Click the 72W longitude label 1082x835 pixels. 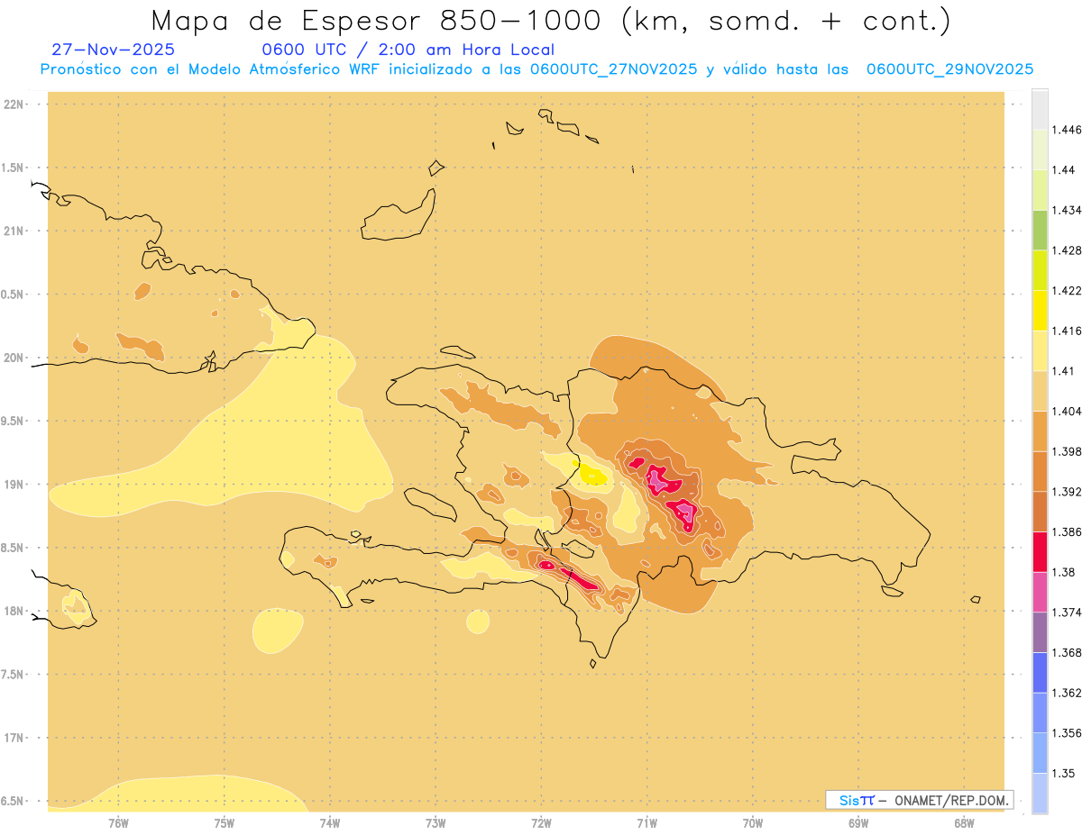click(x=541, y=821)
